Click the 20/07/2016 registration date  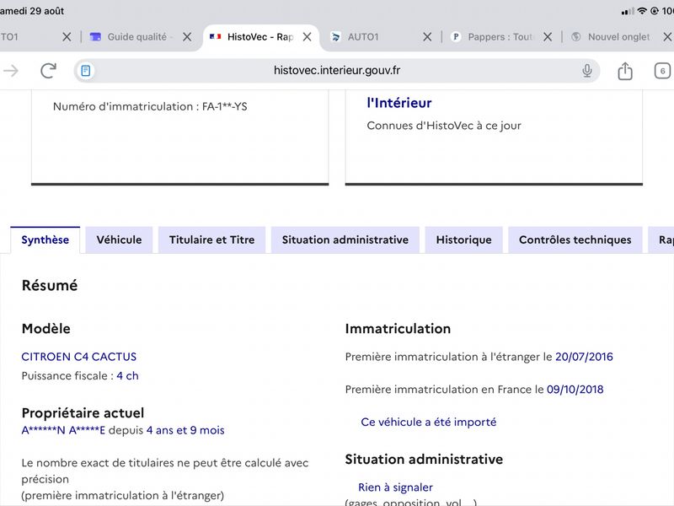pos(584,357)
